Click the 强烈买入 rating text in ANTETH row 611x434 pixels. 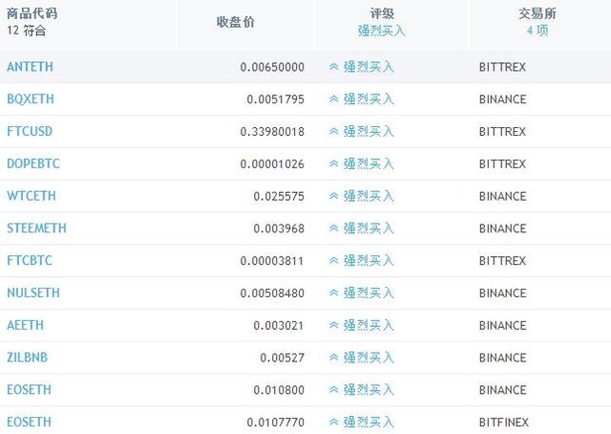369,67
